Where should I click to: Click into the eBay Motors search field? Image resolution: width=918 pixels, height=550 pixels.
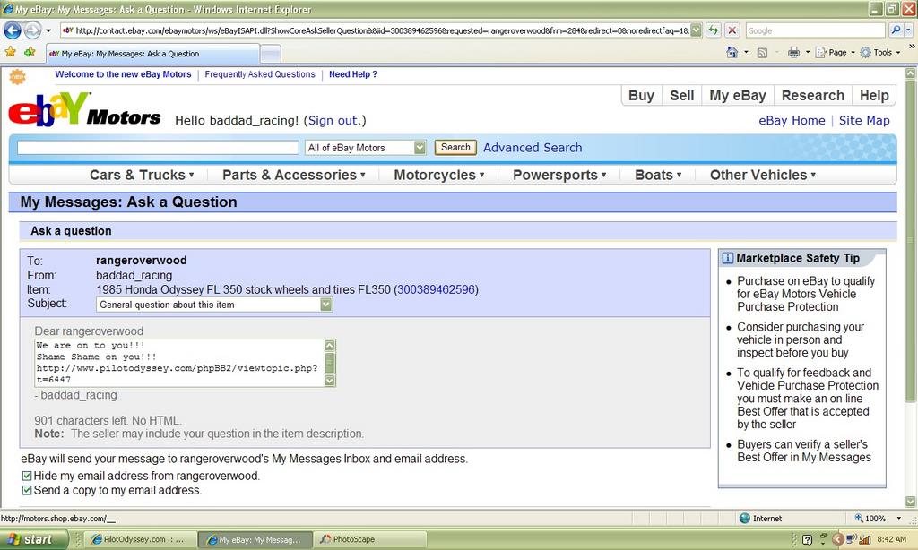(158, 148)
